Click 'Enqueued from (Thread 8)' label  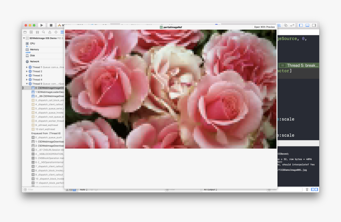point(46,133)
